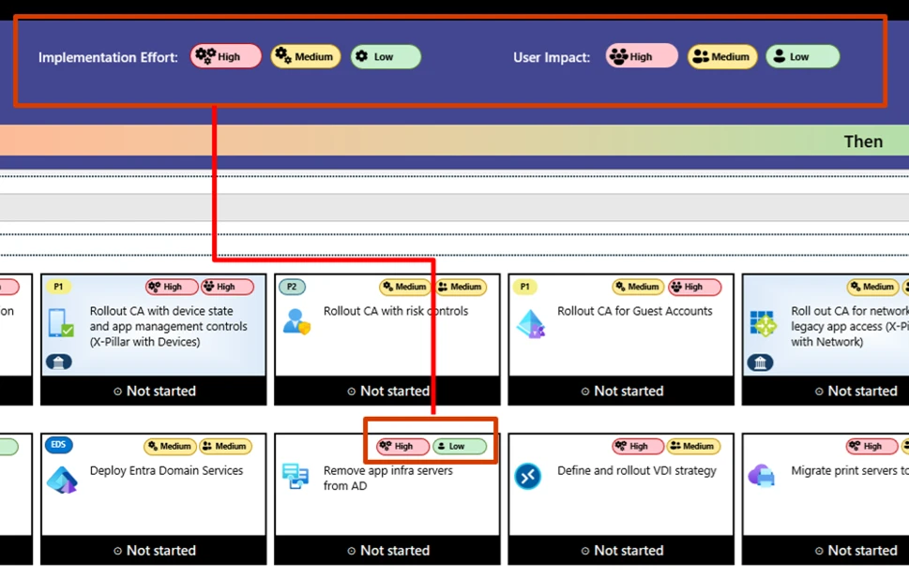Select the High User Impact legend pill

point(641,56)
